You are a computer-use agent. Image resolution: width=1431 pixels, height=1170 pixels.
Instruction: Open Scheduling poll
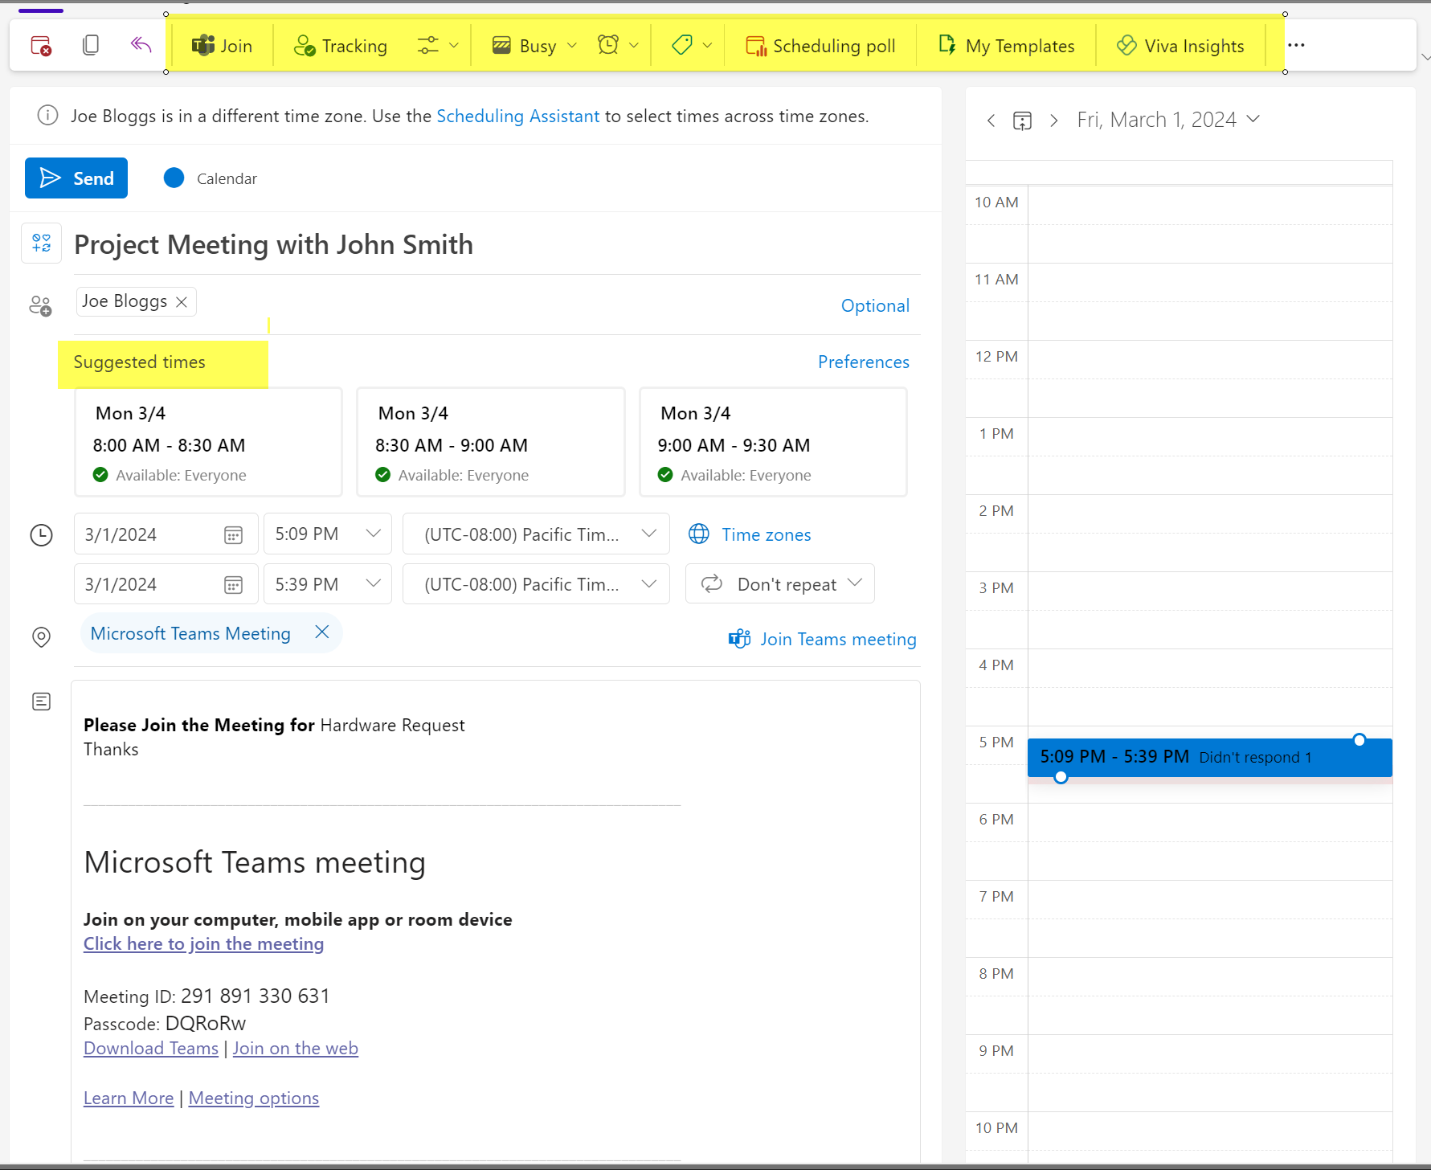pyautogui.click(x=820, y=46)
